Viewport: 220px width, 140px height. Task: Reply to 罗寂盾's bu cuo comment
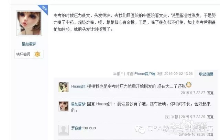[210, 135]
